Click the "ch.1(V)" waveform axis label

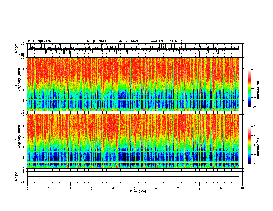[x=17, y=49]
